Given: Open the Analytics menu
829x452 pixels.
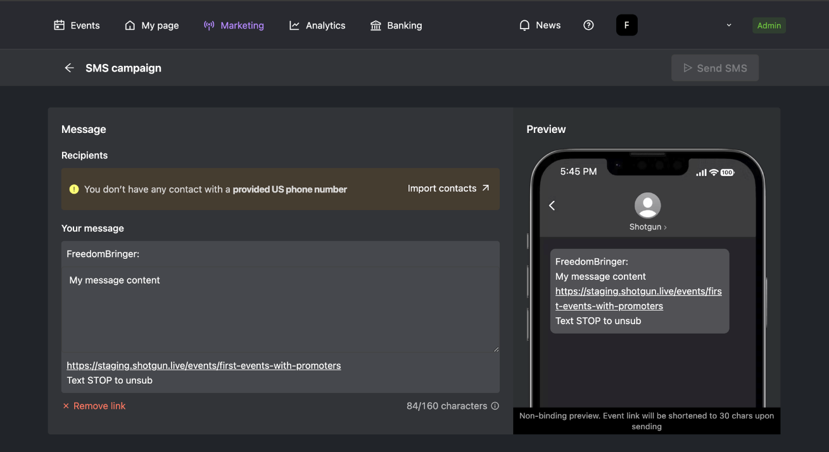Looking at the screenshot, I should (x=317, y=25).
